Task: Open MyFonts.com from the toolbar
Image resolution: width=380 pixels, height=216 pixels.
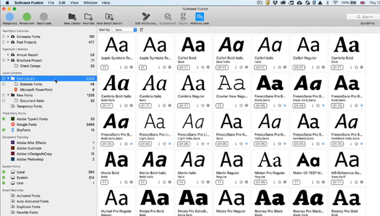Action: click(199, 17)
